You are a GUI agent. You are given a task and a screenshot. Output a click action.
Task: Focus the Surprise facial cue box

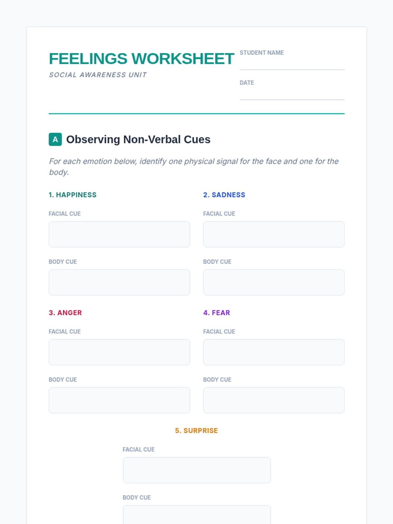197,470
